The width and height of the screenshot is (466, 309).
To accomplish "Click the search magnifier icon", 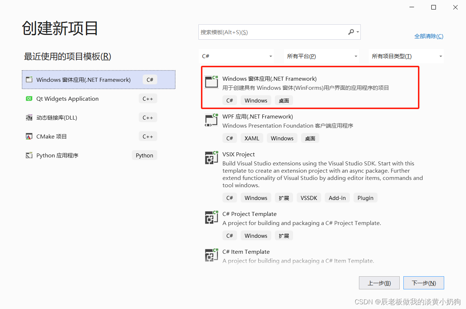I will [x=351, y=32].
